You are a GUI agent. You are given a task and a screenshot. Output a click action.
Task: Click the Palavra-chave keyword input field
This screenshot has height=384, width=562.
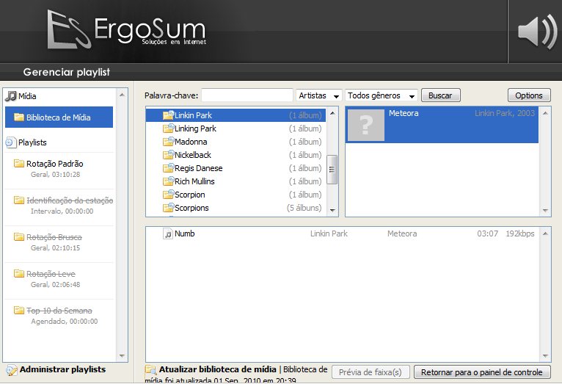(247, 95)
